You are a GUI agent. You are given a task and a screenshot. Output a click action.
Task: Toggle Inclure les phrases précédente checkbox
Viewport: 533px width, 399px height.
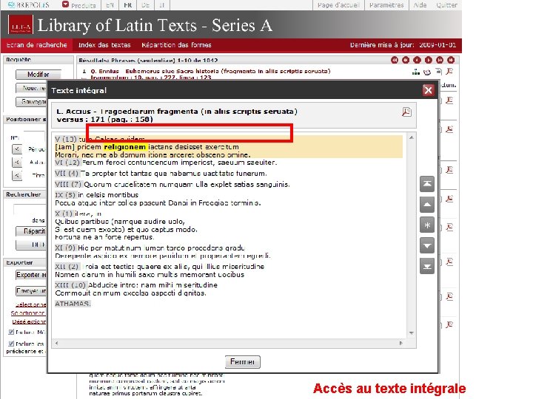pyautogui.click(x=11, y=344)
